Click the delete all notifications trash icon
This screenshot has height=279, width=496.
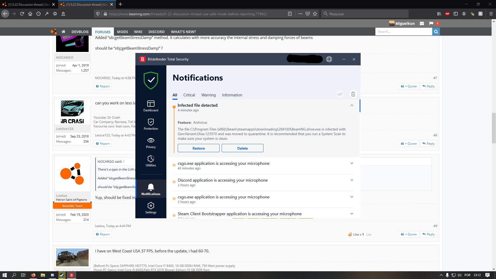pyautogui.click(x=353, y=94)
